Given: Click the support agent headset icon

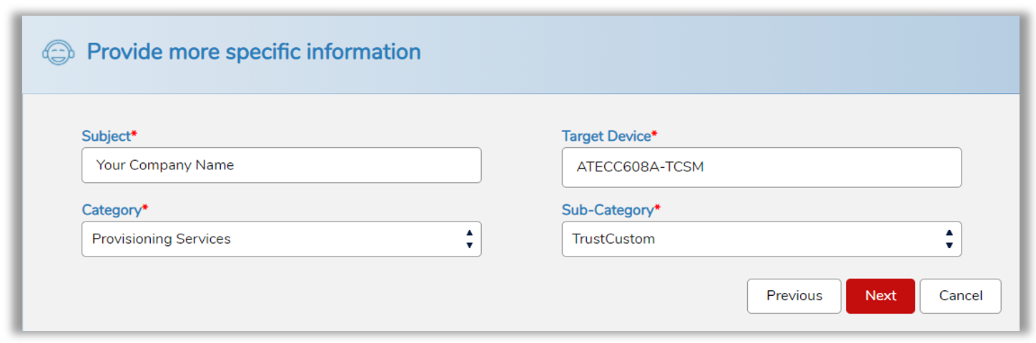Looking at the screenshot, I should tap(58, 52).
